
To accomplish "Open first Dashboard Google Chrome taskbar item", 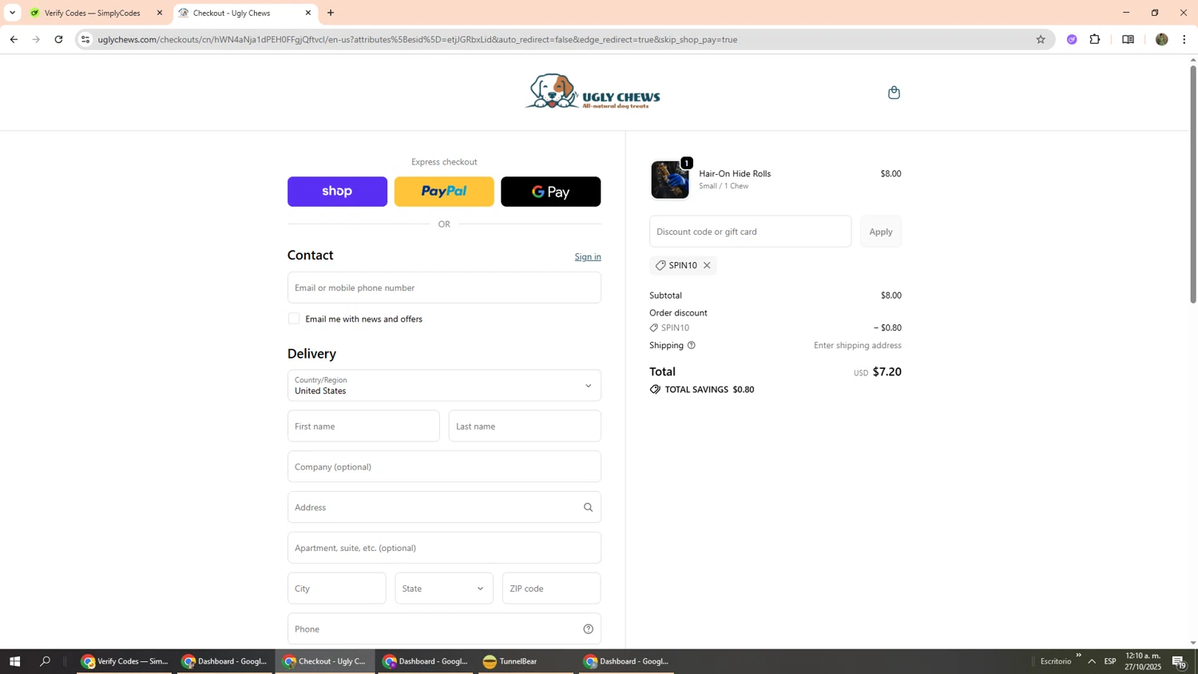I will point(224,661).
